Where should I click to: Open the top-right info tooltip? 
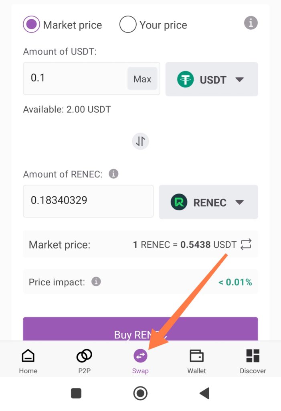251,23
